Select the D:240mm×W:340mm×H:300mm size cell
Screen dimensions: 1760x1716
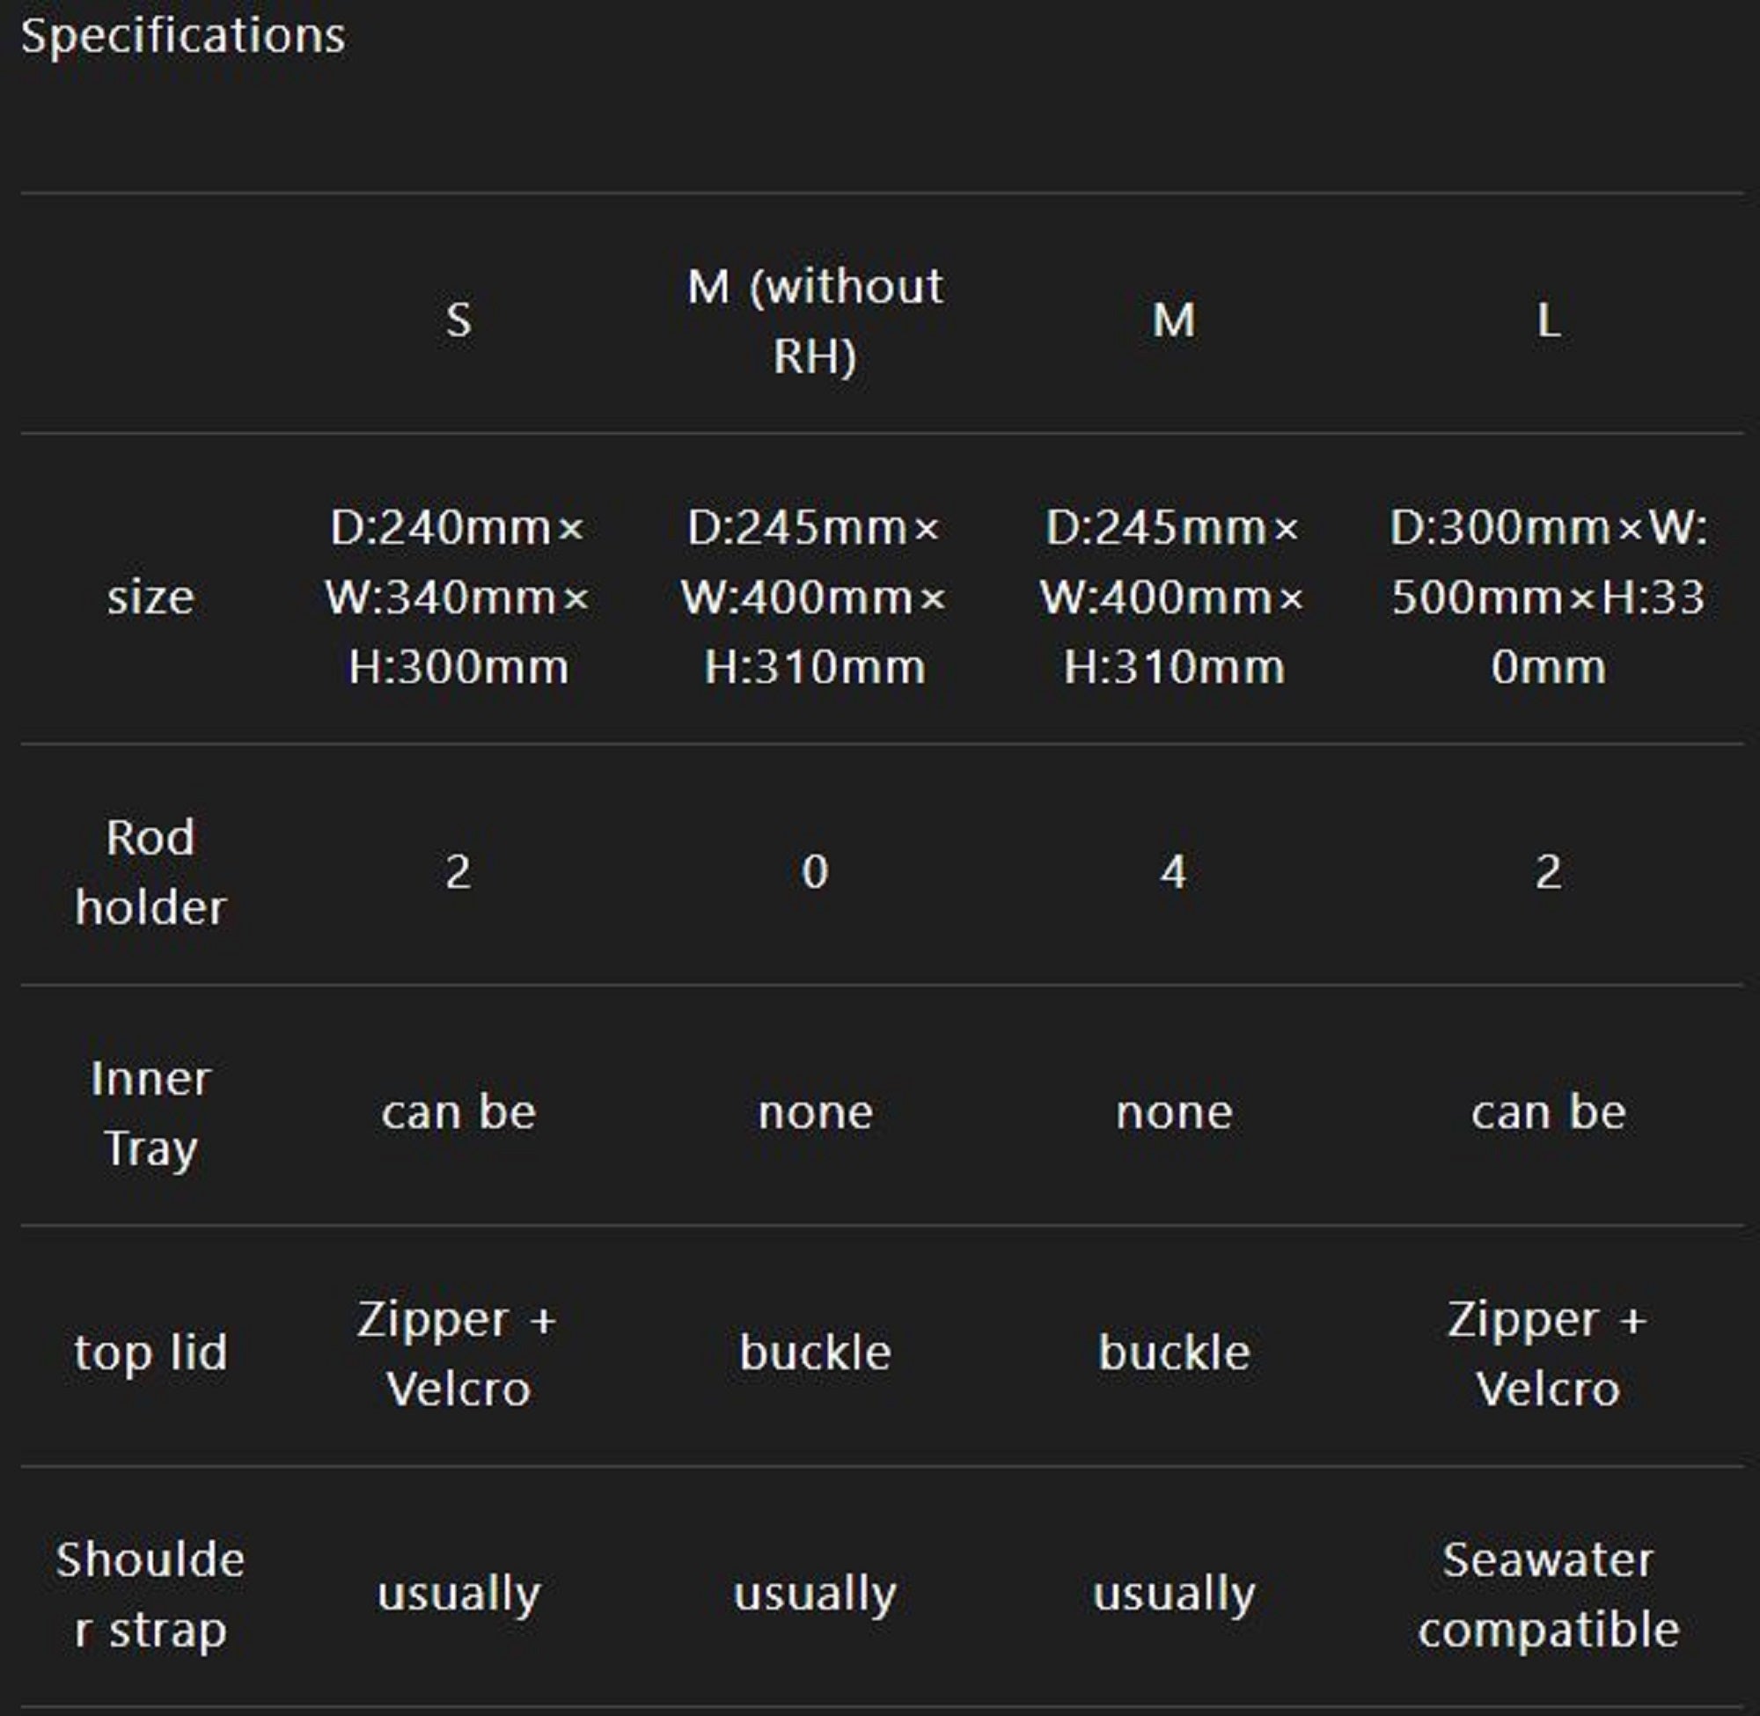pyautogui.click(x=458, y=597)
